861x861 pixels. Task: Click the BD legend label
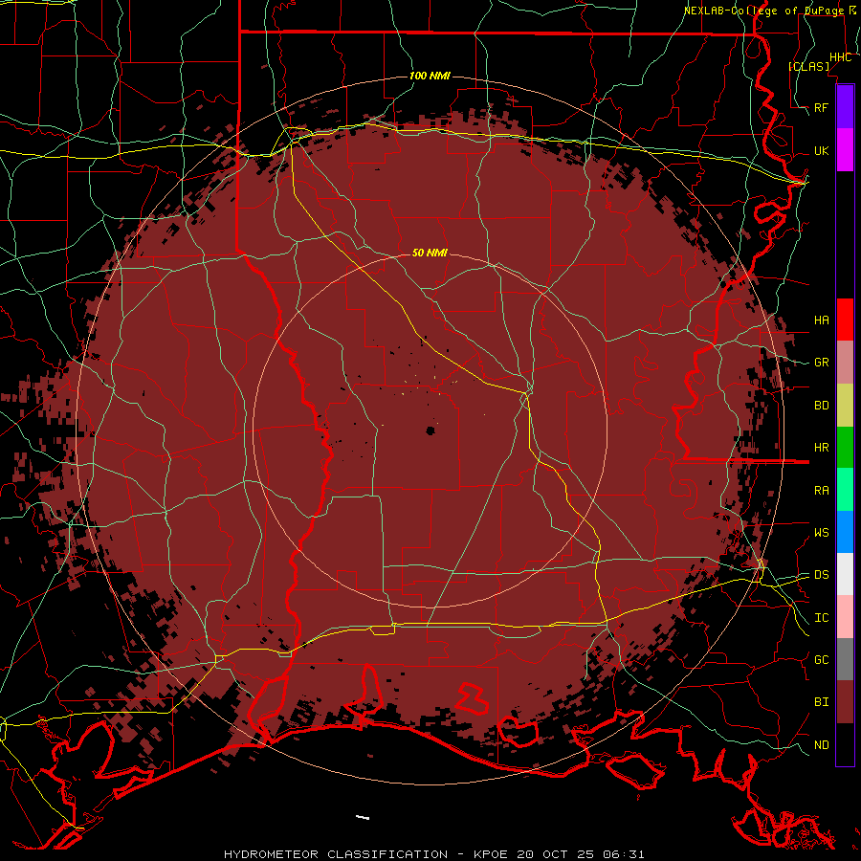[x=822, y=406]
